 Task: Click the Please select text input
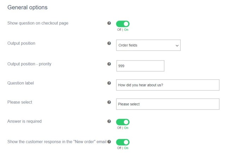pos(168,104)
